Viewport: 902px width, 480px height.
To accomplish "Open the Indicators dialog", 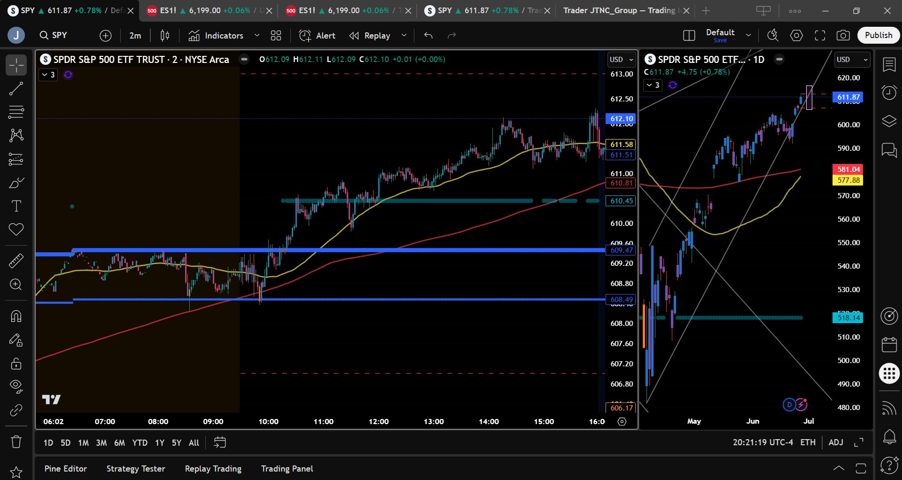I will [216, 35].
